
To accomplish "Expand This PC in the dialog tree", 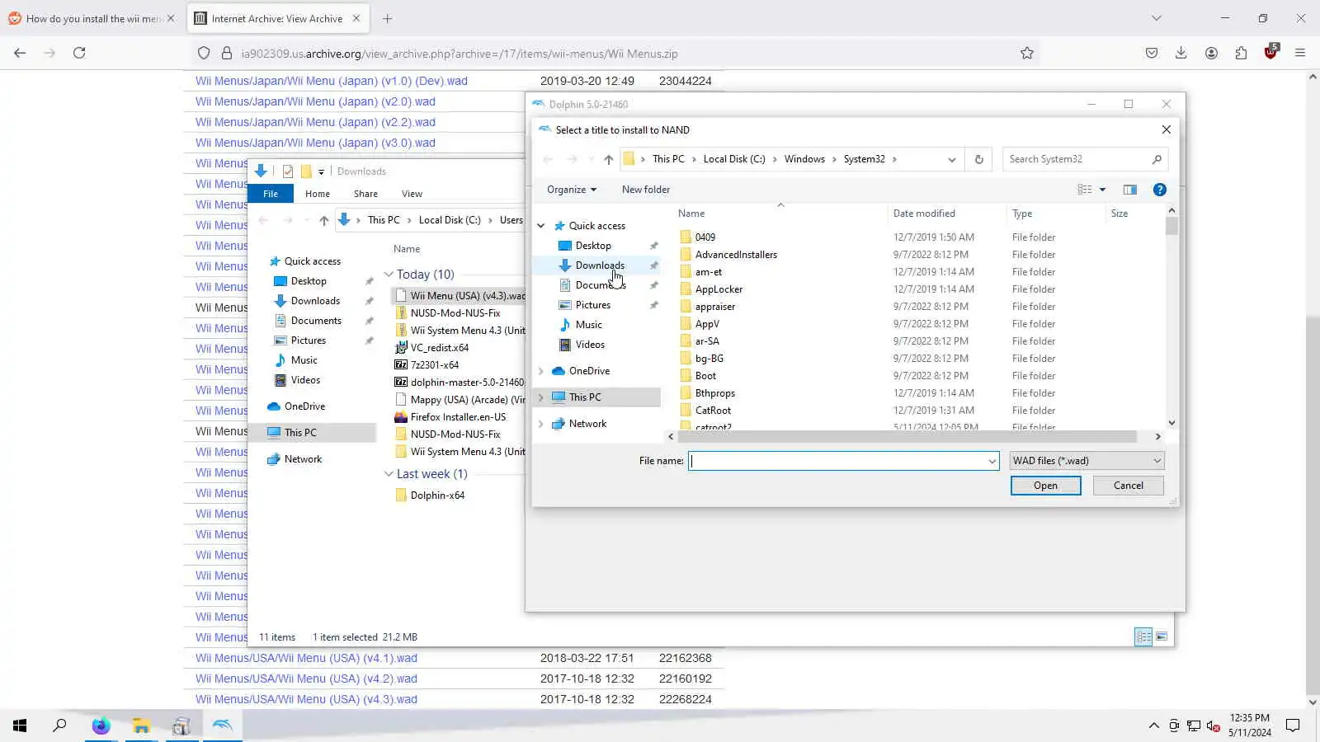I will 541,397.
